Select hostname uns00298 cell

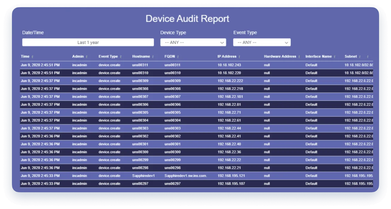(x=140, y=168)
